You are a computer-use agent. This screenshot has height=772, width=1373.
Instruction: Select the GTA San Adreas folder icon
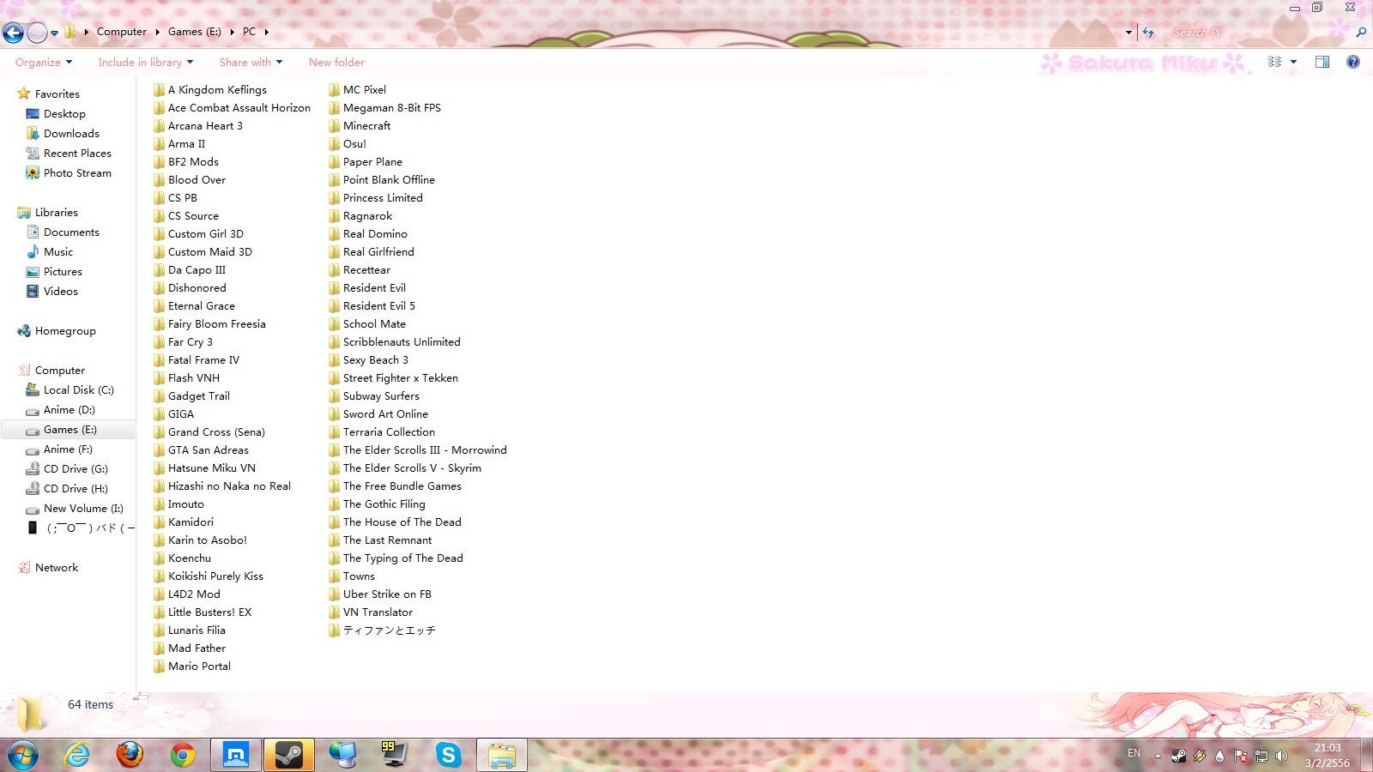coord(160,450)
